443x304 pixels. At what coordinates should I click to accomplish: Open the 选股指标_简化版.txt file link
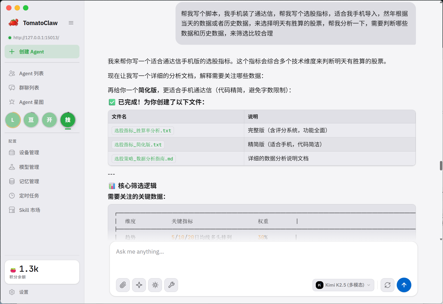coord(138,144)
